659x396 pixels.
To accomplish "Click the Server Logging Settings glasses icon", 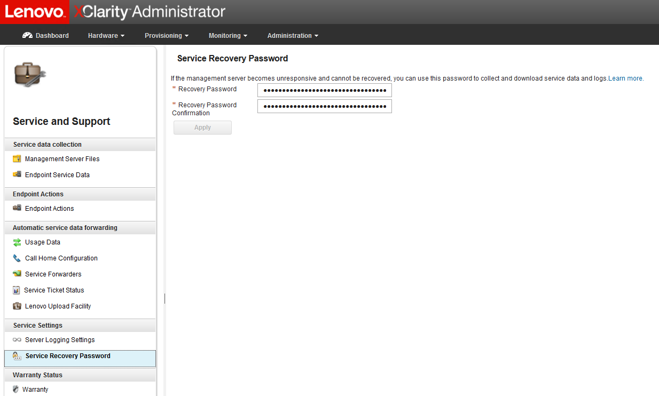I will pyautogui.click(x=17, y=339).
